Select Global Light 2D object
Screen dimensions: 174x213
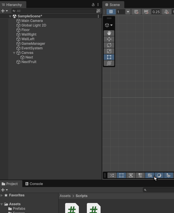pyautogui.click(x=34, y=25)
